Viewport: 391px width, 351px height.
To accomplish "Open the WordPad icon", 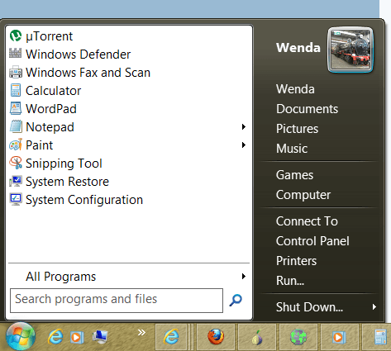I will point(16,108).
